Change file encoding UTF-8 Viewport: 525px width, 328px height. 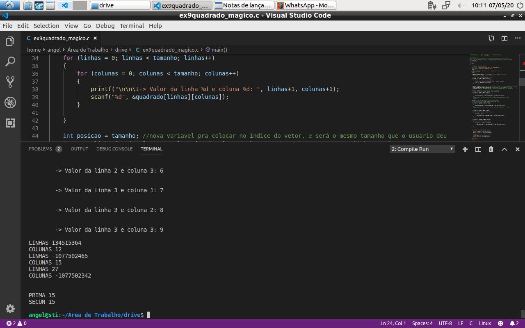coord(445,323)
